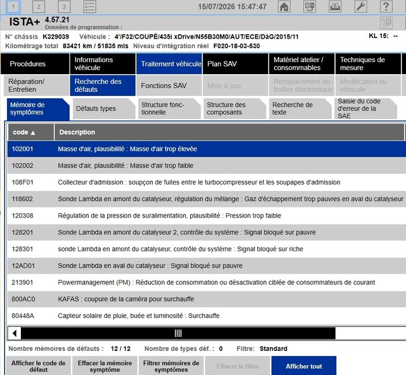Viewport: 406px width, 375px height.
Task: Select fault row 128301 Signal bloqué sur riche
Action: coord(207,249)
